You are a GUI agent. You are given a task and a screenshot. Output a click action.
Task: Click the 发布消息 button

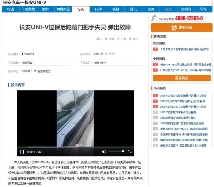click(182, 78)
